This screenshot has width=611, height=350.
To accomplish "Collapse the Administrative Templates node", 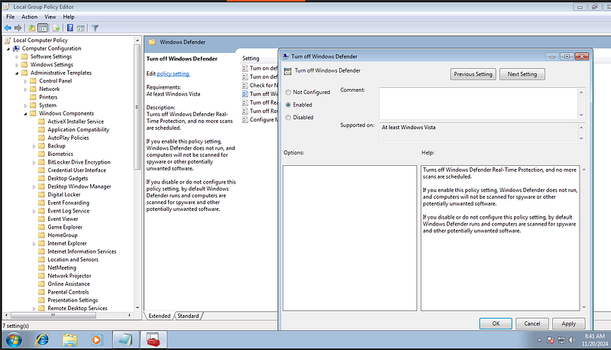I will [17, 73].
